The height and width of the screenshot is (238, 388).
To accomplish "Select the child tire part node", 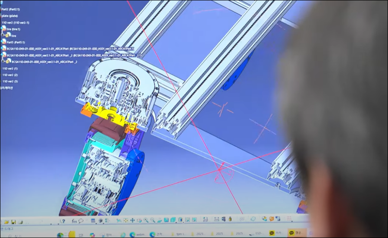I will pos(13,36).
